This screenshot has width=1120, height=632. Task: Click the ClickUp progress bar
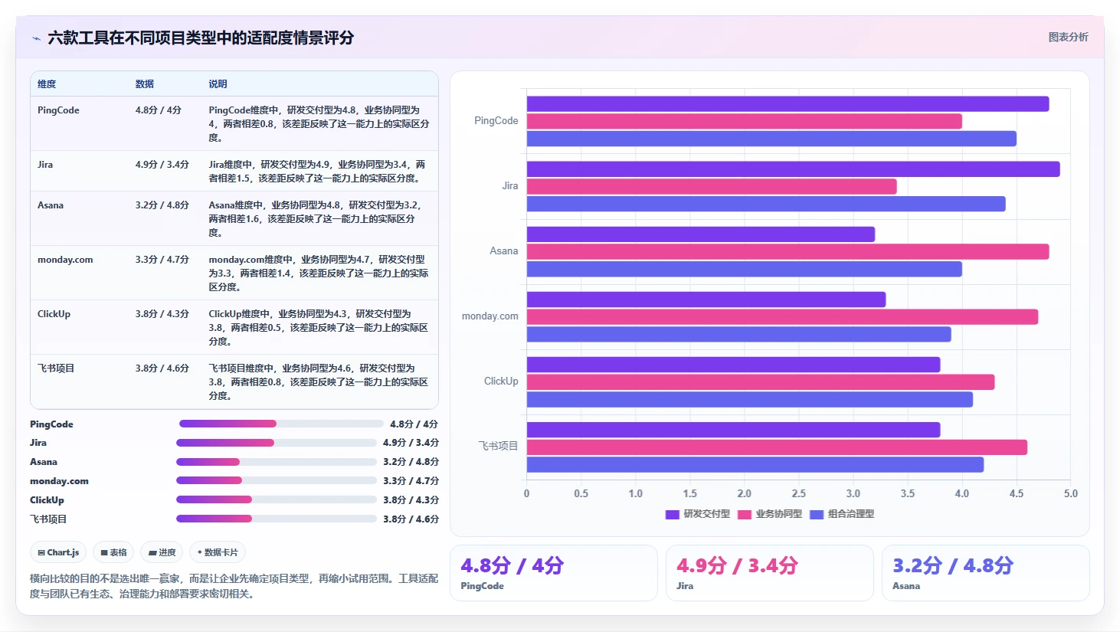click(277, 499)
